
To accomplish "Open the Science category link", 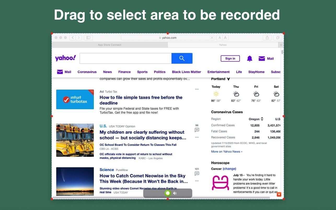I will pos(107,170).
